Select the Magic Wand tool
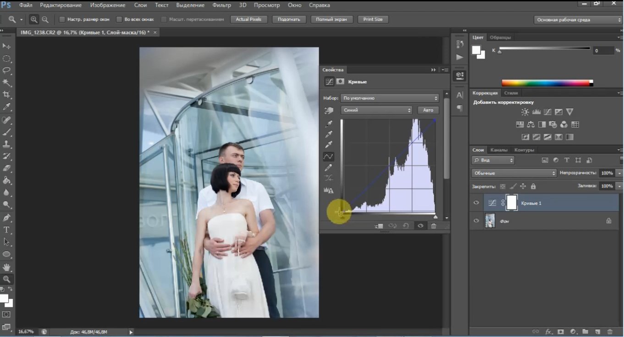This screenshot has width=624, height=337. click(7, 83)
